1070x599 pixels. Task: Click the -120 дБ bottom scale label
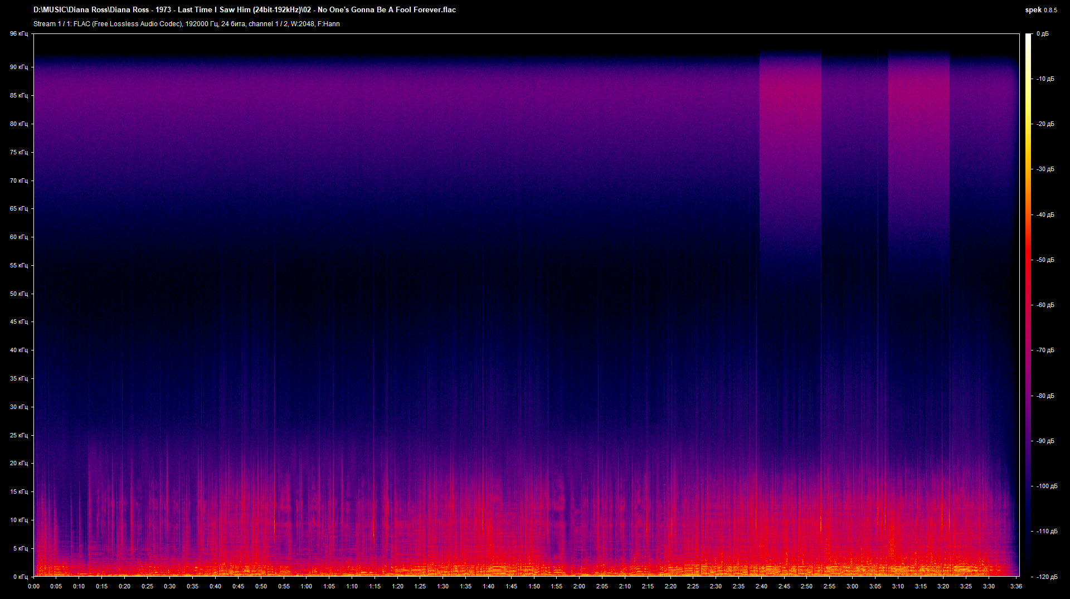coord(1044,577)
